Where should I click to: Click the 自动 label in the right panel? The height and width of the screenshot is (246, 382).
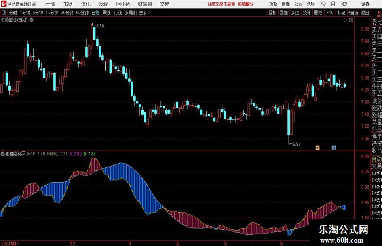[x=377, y=159]
